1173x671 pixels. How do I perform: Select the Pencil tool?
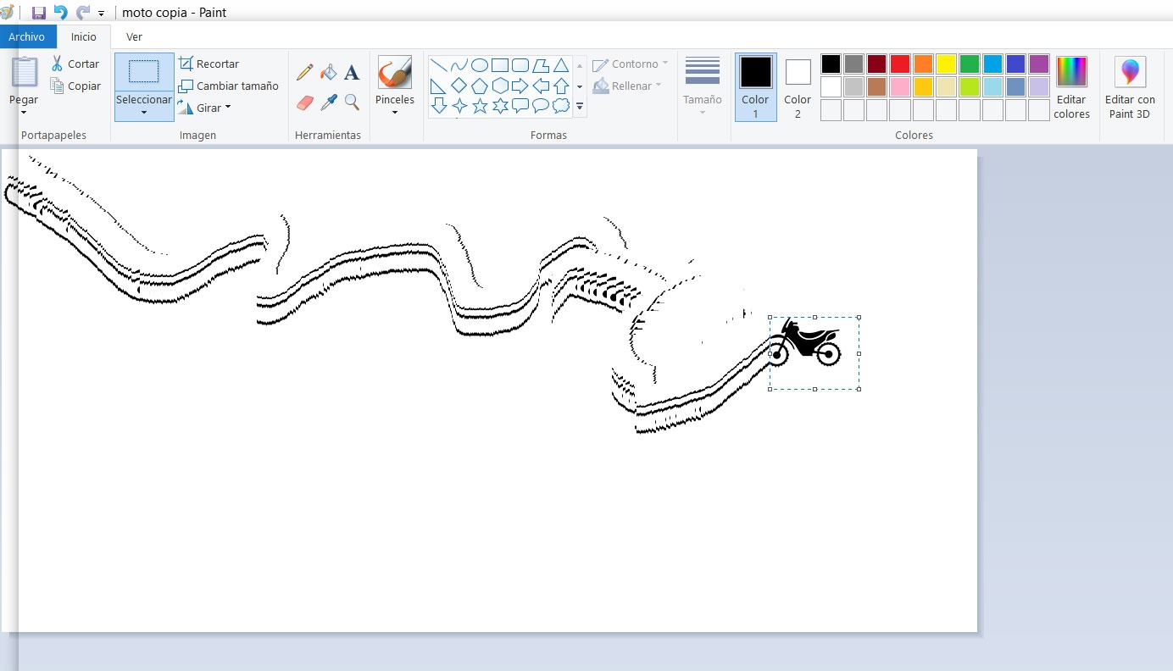(x=305, y=73)
